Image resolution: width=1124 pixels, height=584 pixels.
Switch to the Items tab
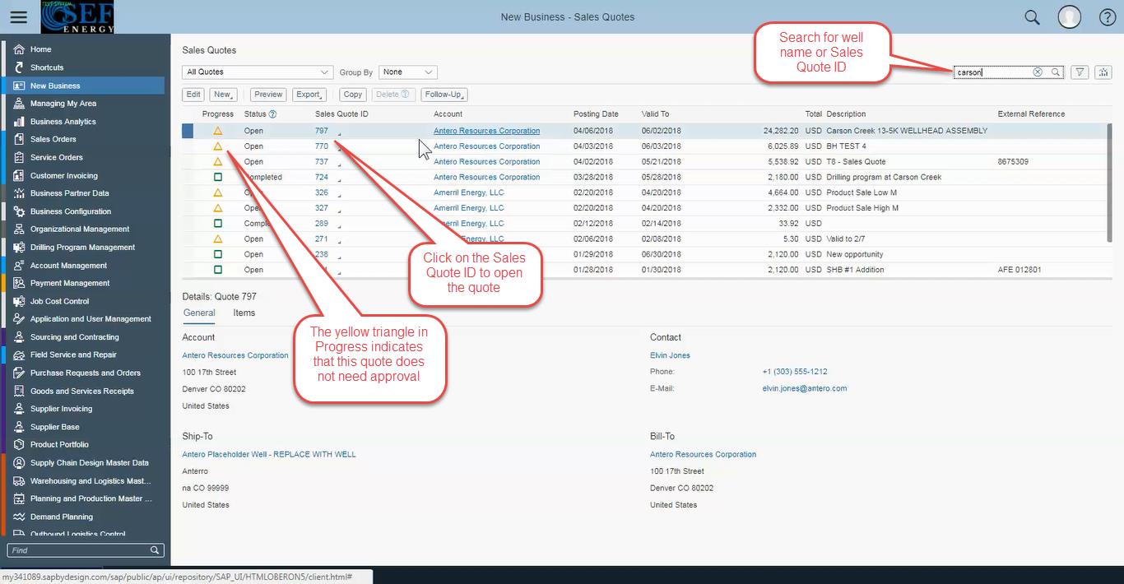click(244, 313)
